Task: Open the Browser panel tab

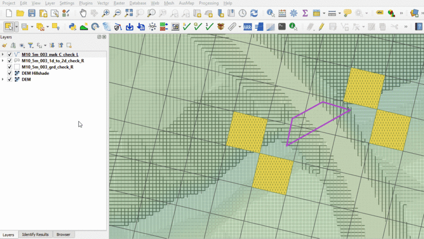Action: (63, 234)
